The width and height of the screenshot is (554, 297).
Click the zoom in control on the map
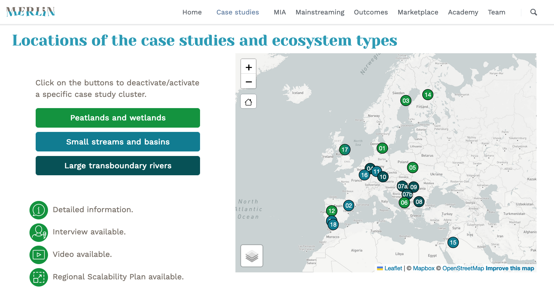click(x=248, y=67)
